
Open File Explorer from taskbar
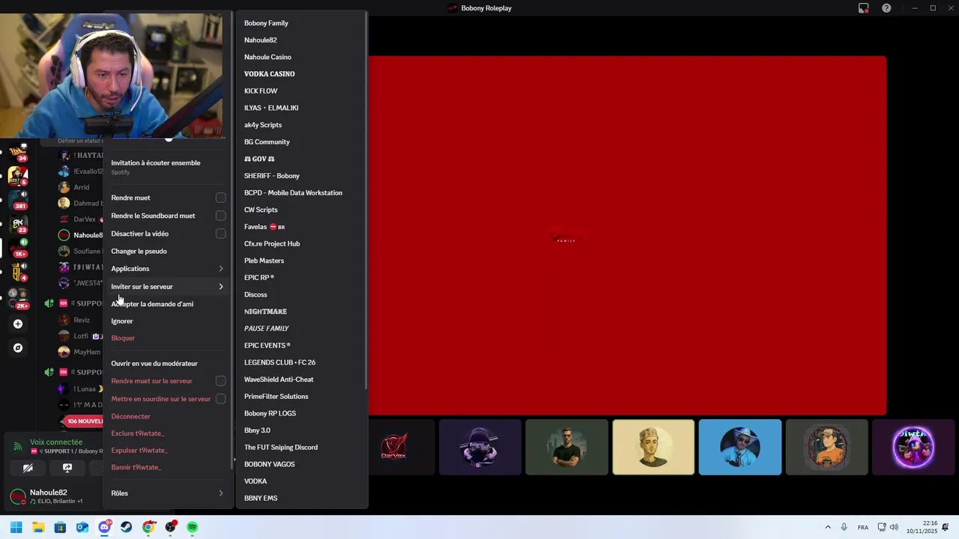38,527
